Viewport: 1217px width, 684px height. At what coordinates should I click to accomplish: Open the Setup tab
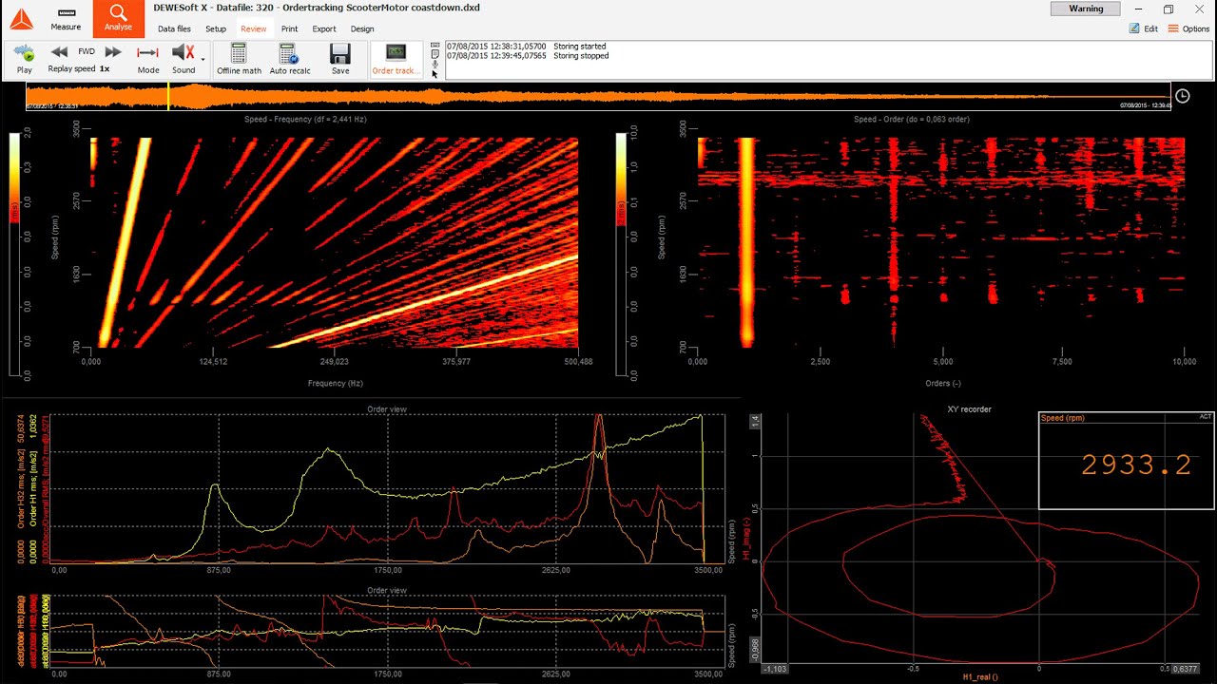(216, 28)
